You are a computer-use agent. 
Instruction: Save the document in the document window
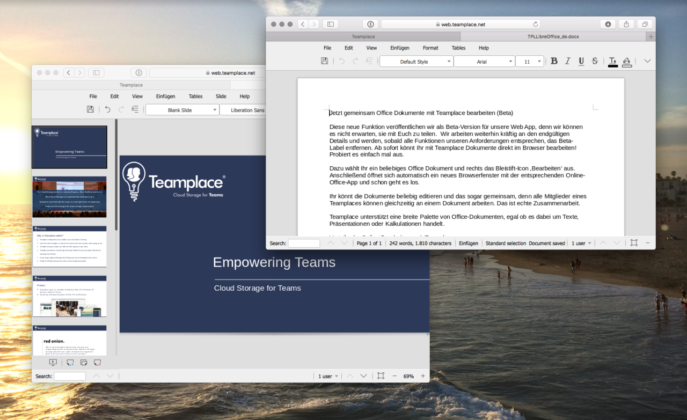[x=324, y=61]
